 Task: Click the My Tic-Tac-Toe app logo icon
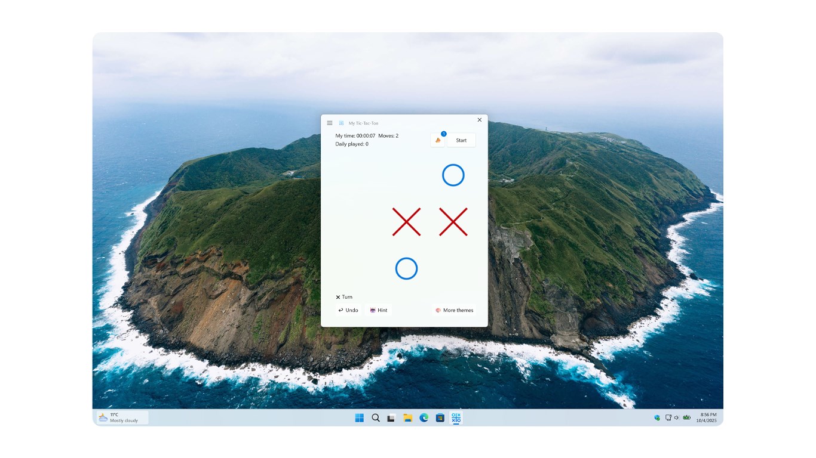click(x=342, y=123)
